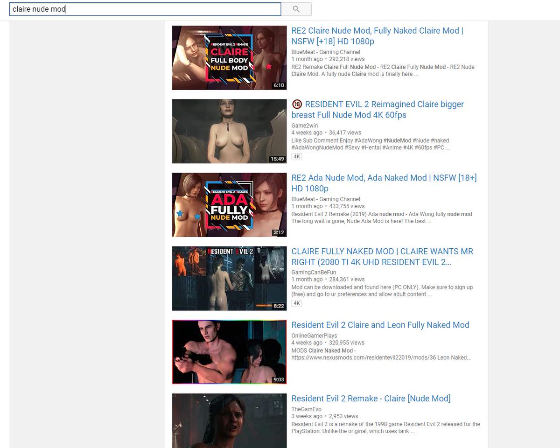The image size is (560, 448).
Task: Open the 'RE2 Ada Nude Mod, Ada Naked Mod' title
Action: click(384, 183)
